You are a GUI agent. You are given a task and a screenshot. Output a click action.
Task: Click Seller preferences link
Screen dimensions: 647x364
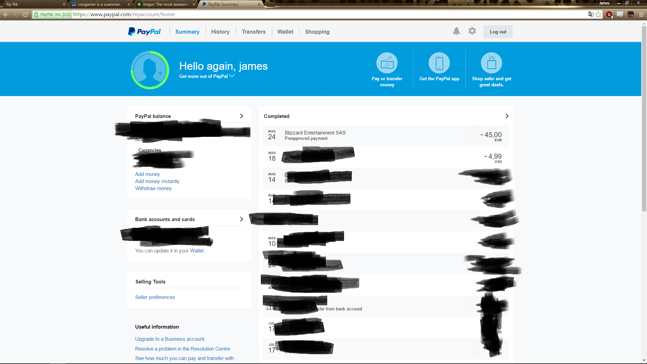click(x=155, y=297)
